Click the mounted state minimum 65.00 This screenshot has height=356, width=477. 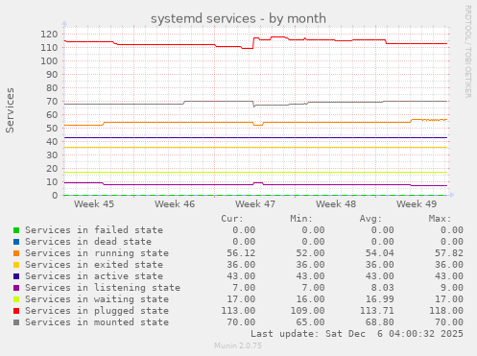click(x=310, y=322)
